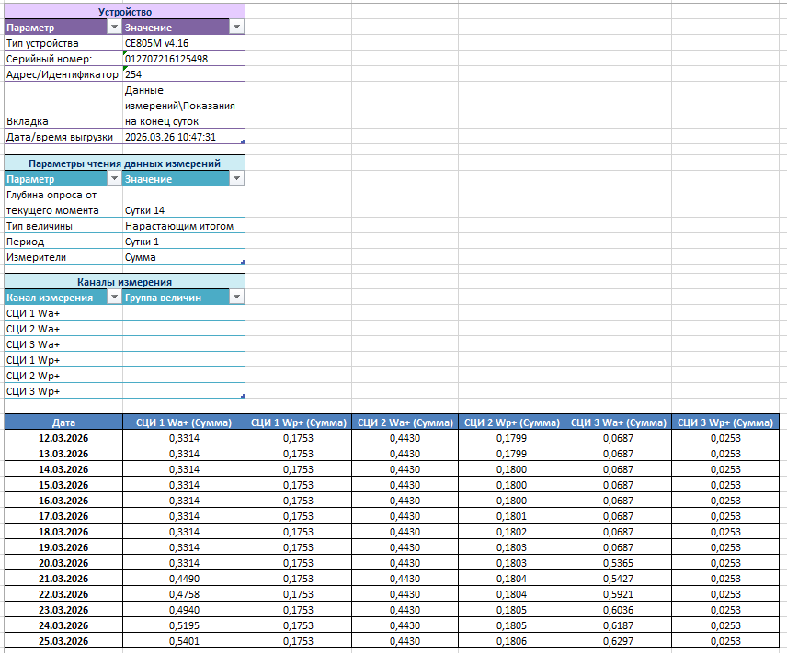Select the Сутки 14 value cell
This screenshot has width=787, height=653.
click(x=183, y=210)
